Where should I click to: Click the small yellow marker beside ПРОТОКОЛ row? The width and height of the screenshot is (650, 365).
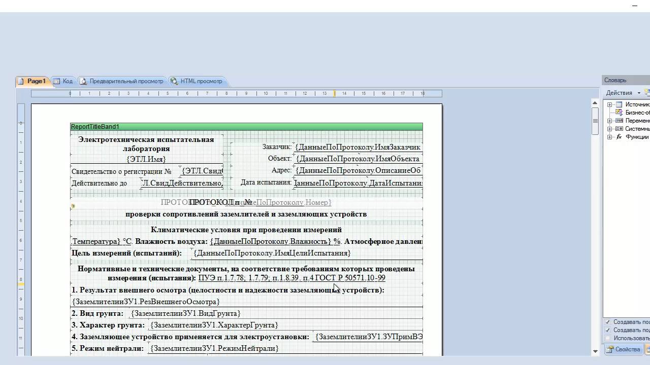click(x=73, y=206)
